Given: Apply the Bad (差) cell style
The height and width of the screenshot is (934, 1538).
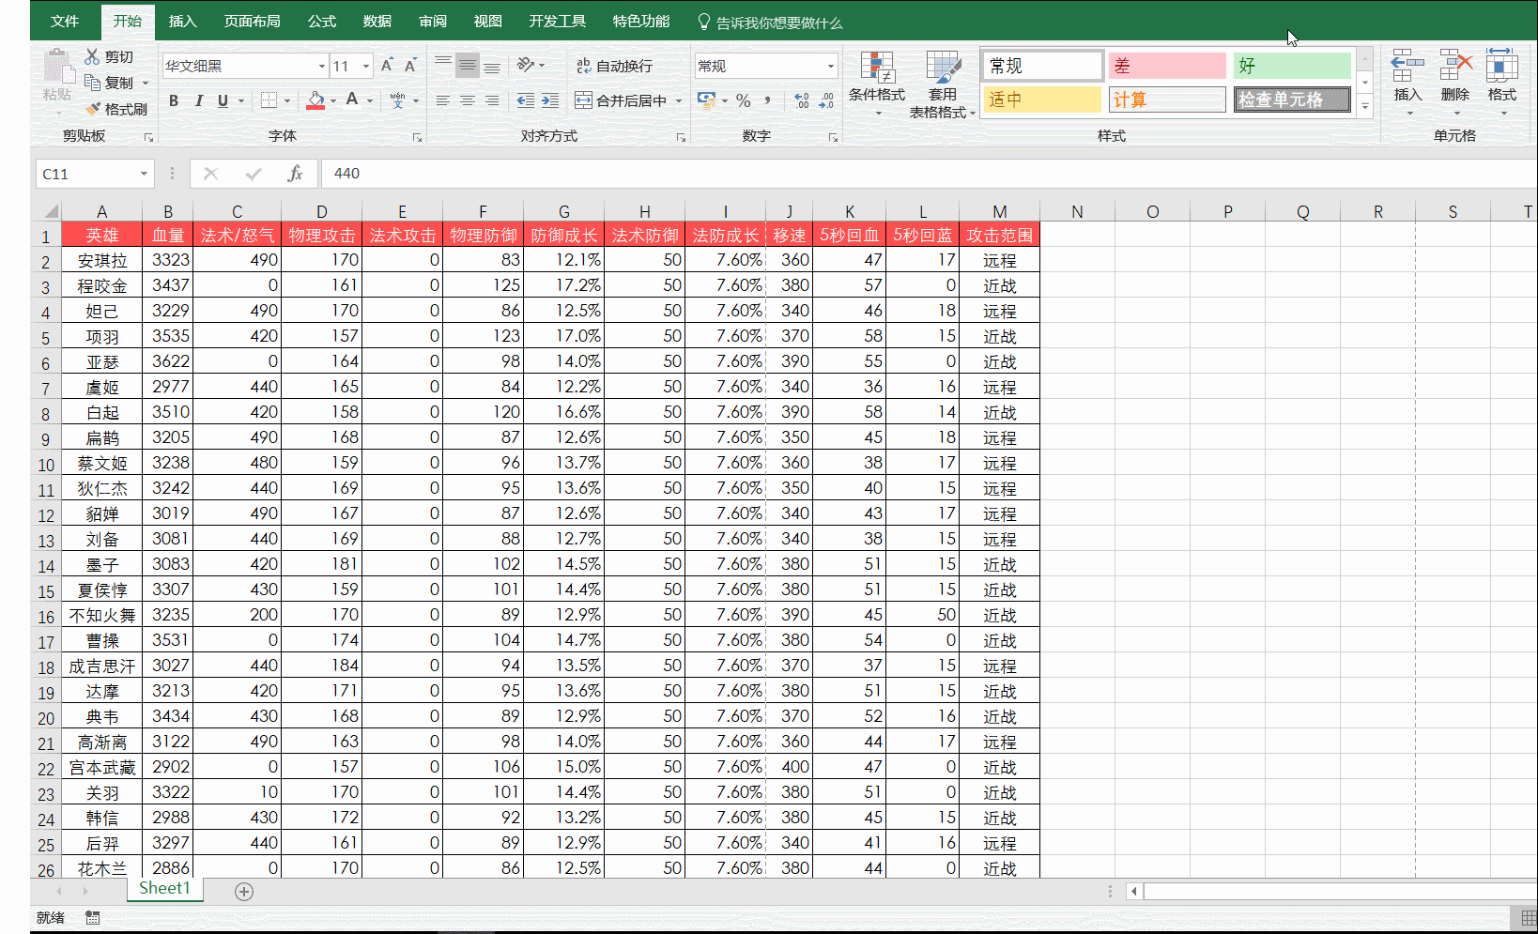Looking at the screenshot, I should click(1167, 66).
